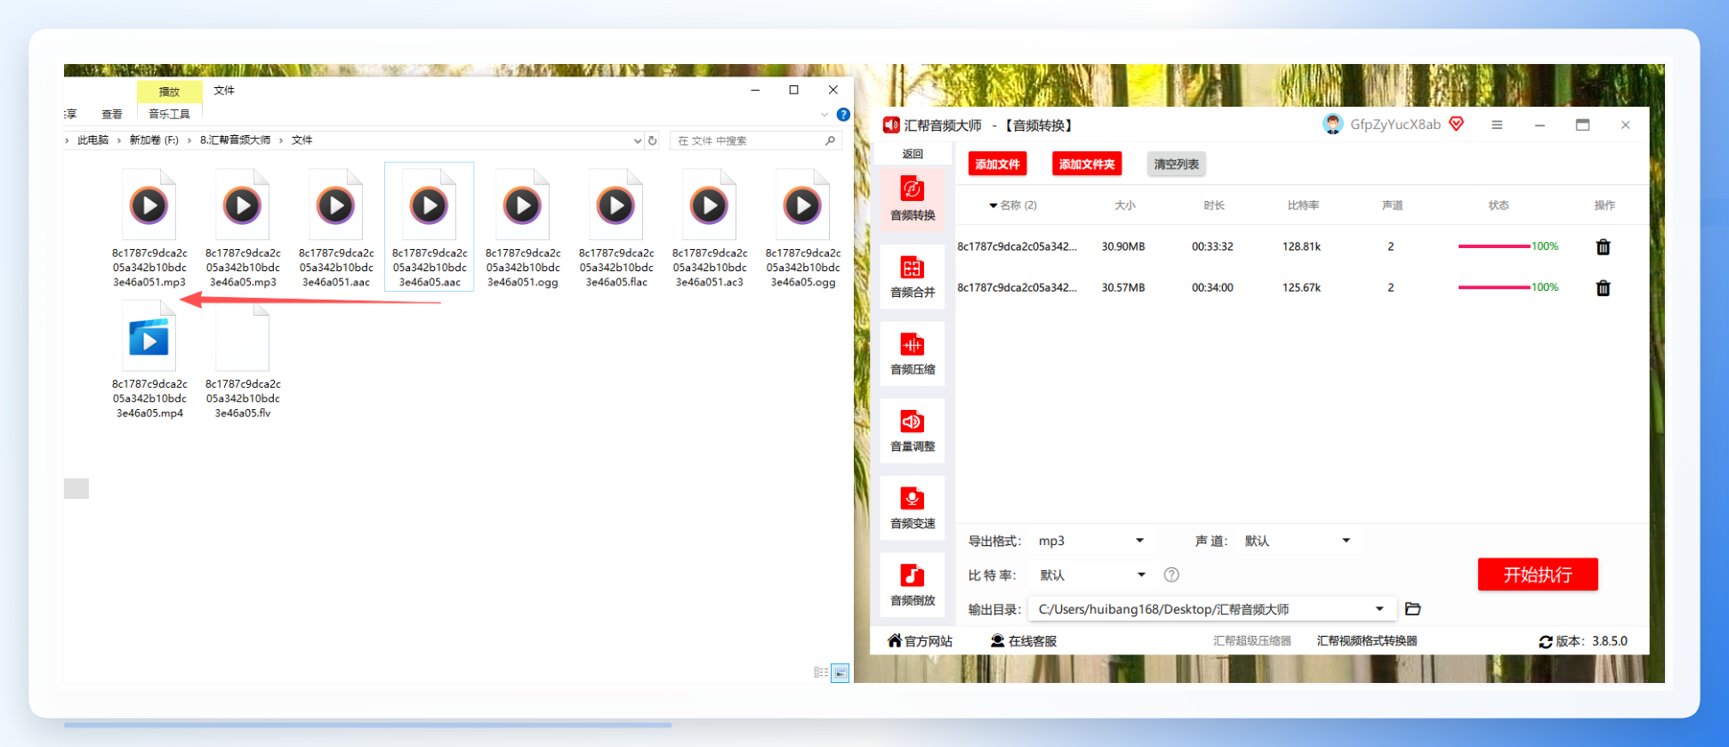Sort by 比特率 column header
Viewport: 1729px width, 747px height.
[x=1303, y=205]
